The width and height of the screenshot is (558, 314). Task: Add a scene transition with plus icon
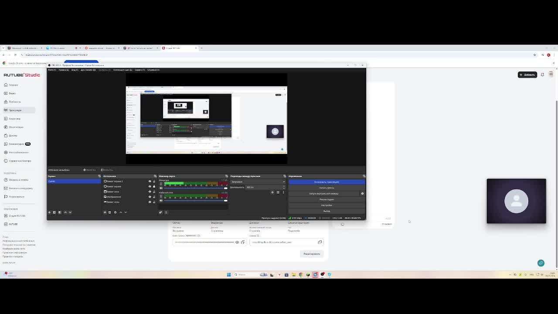272,192
